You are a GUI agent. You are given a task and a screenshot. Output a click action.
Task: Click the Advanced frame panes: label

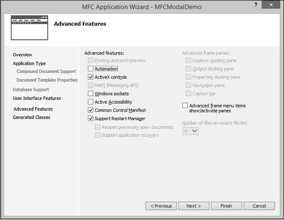click(206, 53)
